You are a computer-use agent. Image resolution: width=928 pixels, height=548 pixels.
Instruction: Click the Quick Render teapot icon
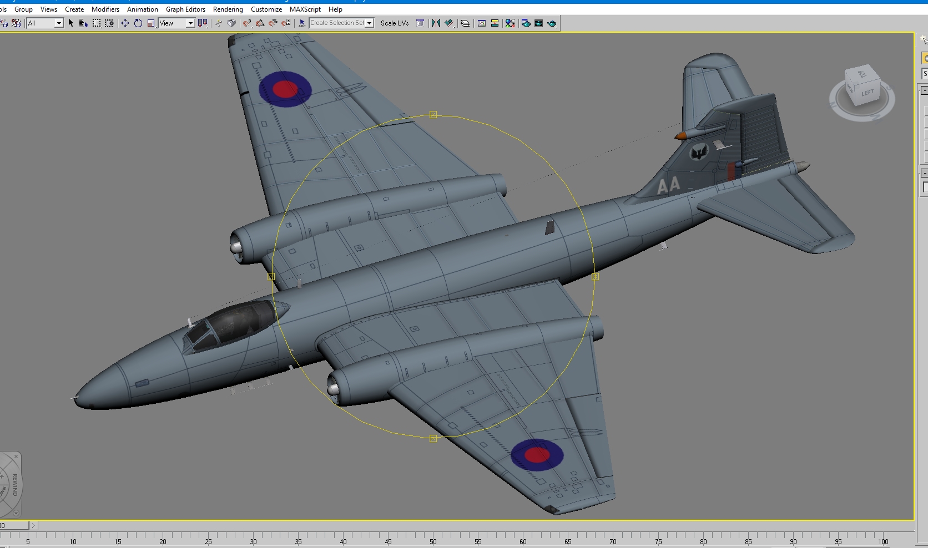[x=552, y=23]
